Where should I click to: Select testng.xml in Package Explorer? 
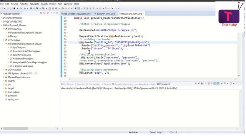click(13, 99)
